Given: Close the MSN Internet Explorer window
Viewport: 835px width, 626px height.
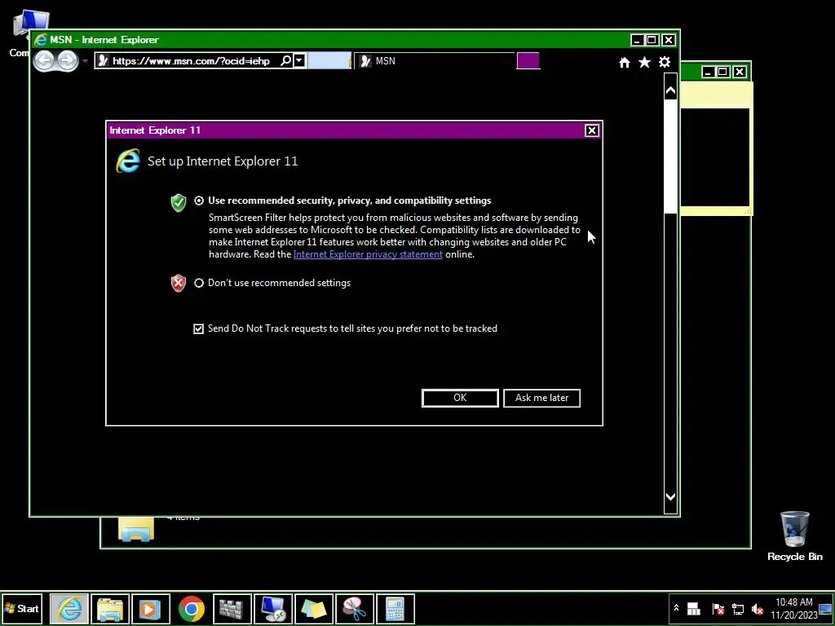Looking at the screenshot, I should 669,40.
